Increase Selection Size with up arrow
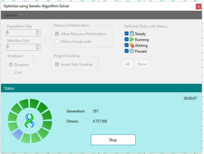This screenshot has width=204, height=154. pyautogui.click(x=38, y=46)
